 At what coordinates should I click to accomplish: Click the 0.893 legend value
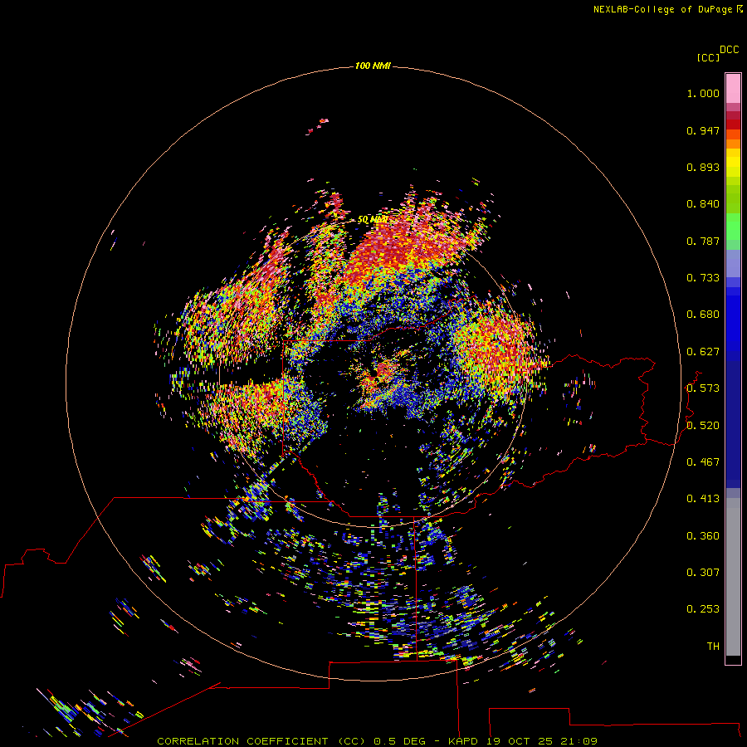pos(703,167)
